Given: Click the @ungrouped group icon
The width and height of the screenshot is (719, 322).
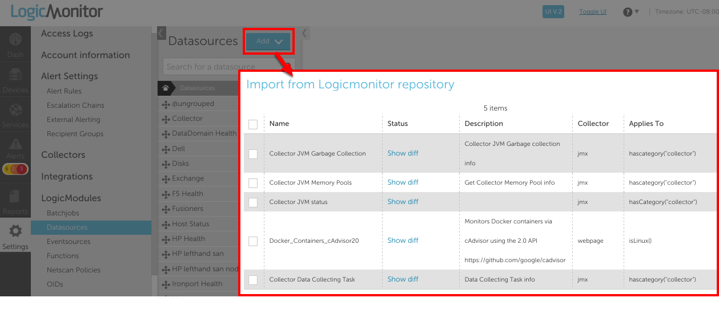Looking at the screenshot, I should click(x=166, y=104).
